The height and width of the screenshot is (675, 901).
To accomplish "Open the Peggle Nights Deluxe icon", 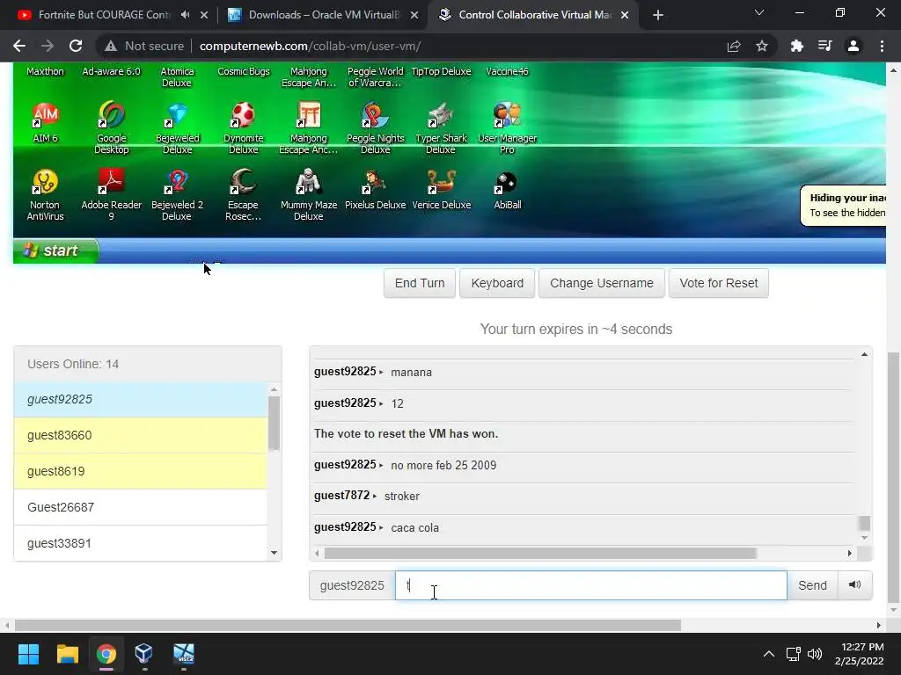I will (x=375, y=127).
